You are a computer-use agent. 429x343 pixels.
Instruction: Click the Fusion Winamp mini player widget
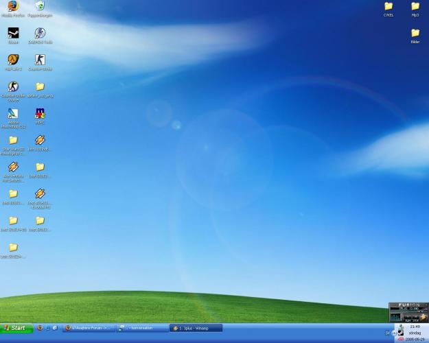click(408, 312)
